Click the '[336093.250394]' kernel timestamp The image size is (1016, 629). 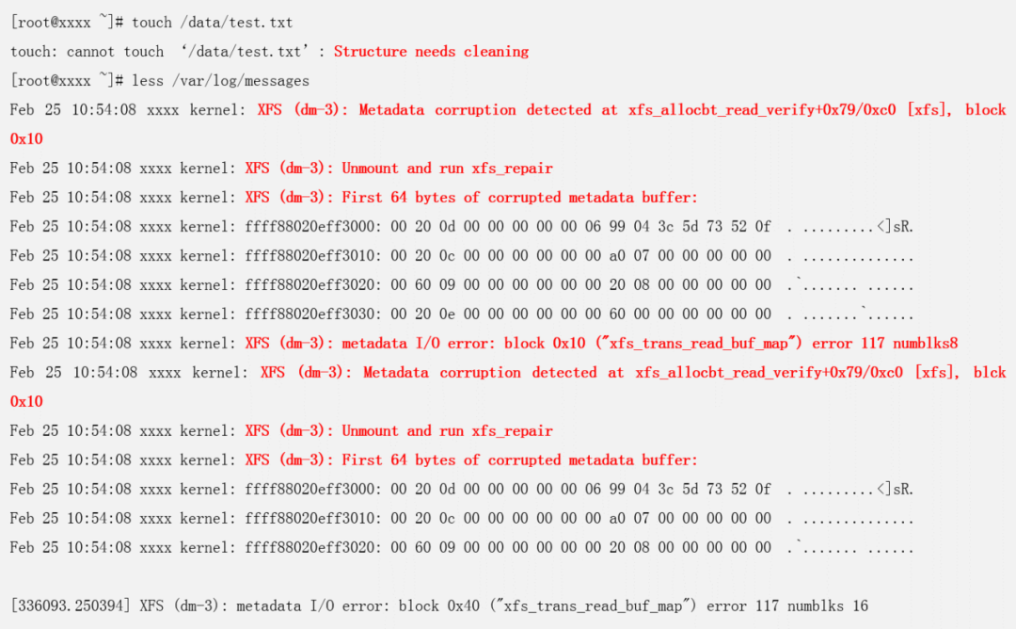click(x=71, y=606)
